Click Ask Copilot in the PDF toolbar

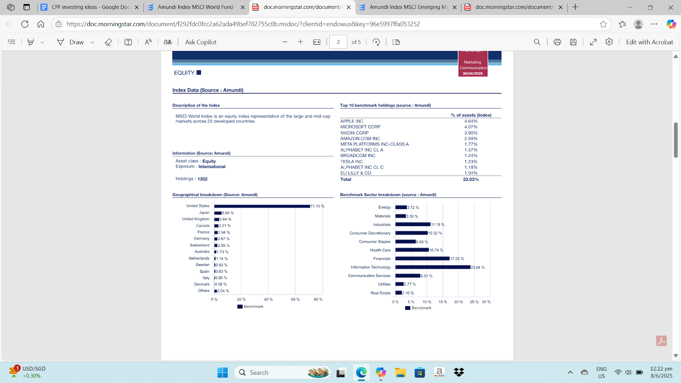[201, 42]
